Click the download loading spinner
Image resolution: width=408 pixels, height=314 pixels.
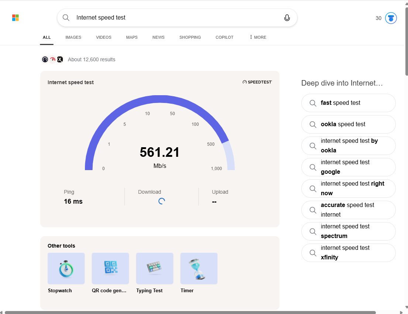point(162,201)
